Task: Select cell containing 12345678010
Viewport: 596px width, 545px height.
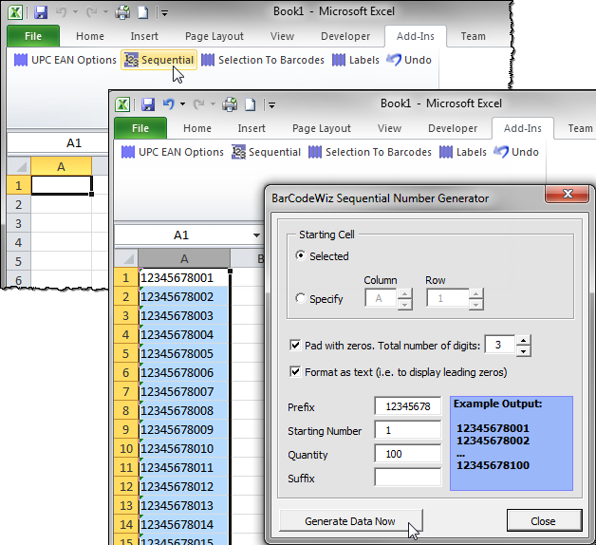Action: point(184,449)
